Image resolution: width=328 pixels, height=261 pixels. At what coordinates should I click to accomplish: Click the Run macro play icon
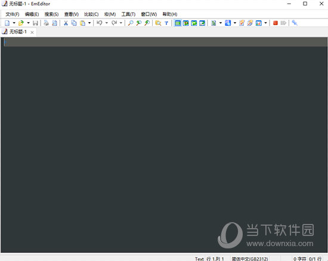(x=283, y=23)
